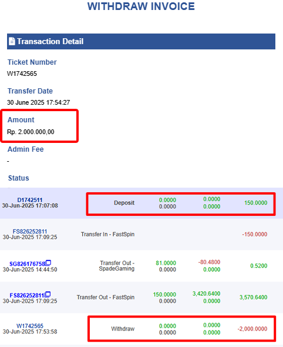Screen dimensions: 283x347
Task: Click the Amount label
Action: (x=21, y=120)
